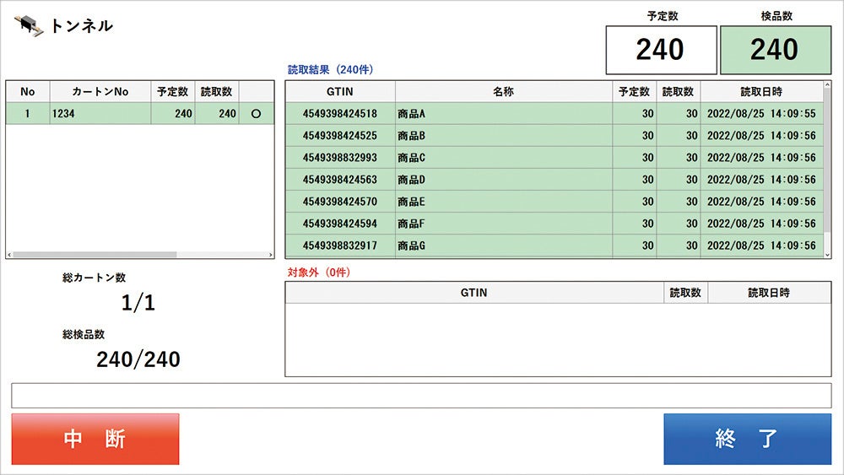The image size is (844, 475).
Task: Click the 総検品数 value 240/240
Action: pyautogui.click(x=138, y=359)
